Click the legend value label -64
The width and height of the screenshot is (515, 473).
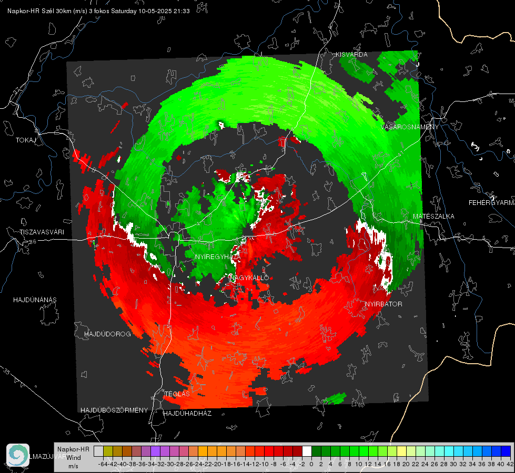click(x=103, y=464)
